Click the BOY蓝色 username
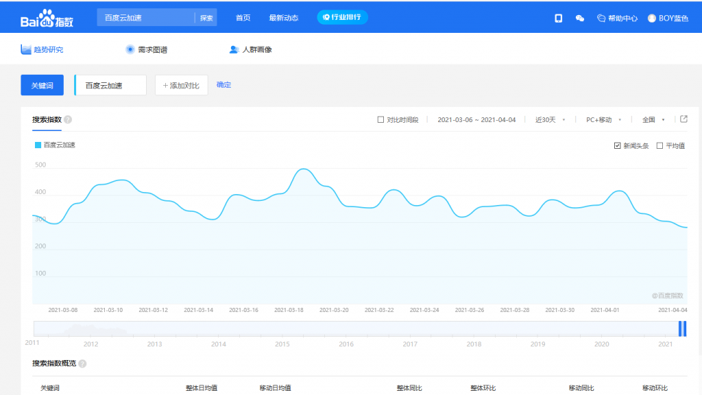 point(673,19)
